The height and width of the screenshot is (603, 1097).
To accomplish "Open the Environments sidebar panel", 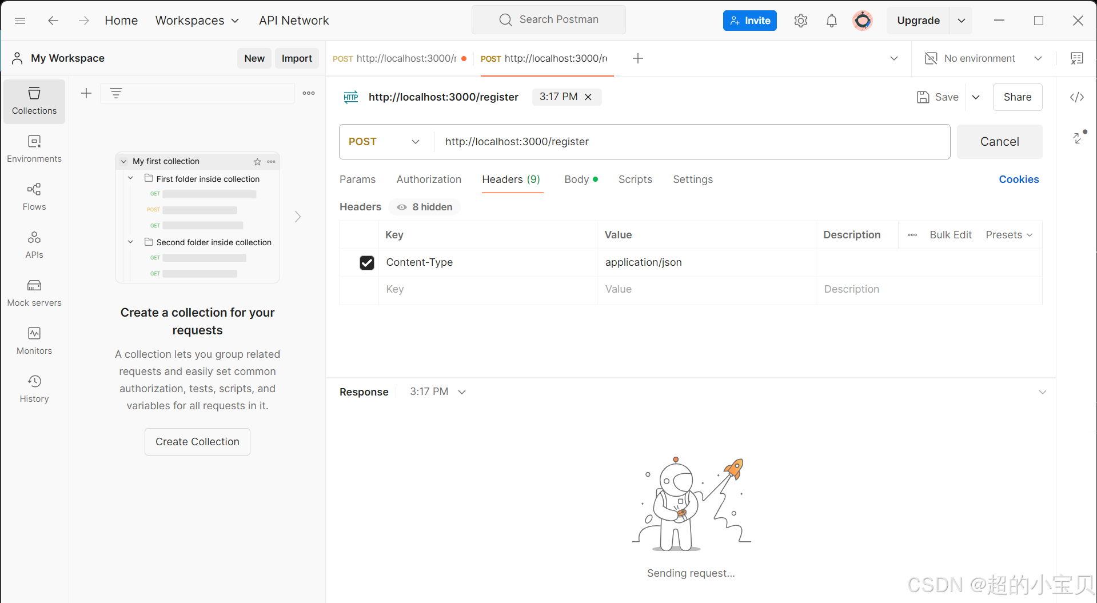I will tap(34, 149).
